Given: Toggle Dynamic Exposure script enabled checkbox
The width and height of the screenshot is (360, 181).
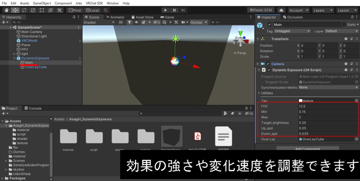Looking at the screenshot, I should [269, 70].
